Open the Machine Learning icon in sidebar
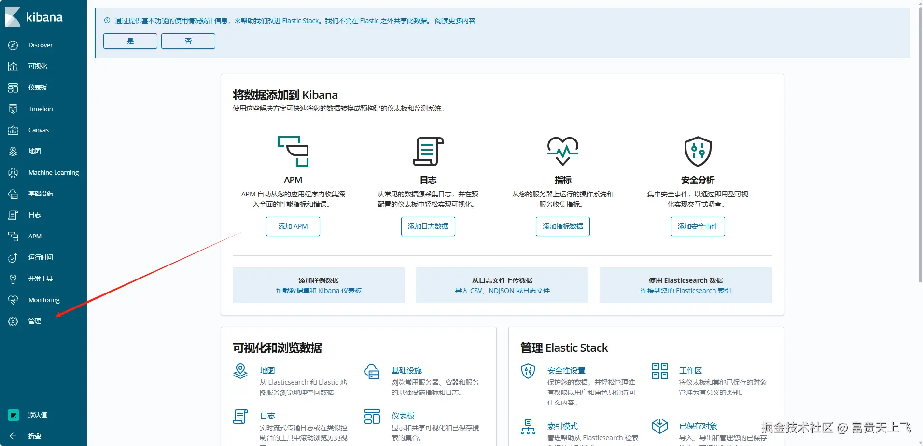Screen dimensions: 923x446 click(x=13, y=173)
